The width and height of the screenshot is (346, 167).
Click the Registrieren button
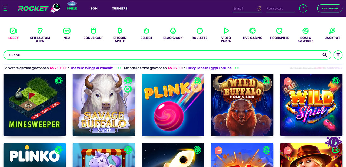[330, 8]
